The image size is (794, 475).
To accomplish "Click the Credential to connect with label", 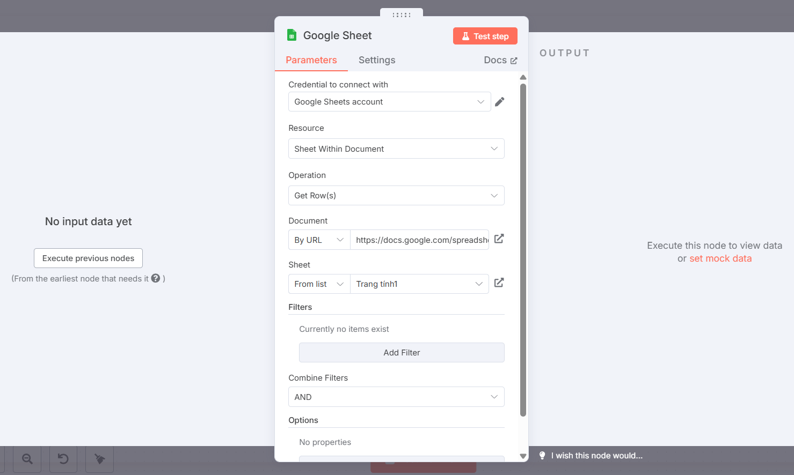I will click(338, 85).
